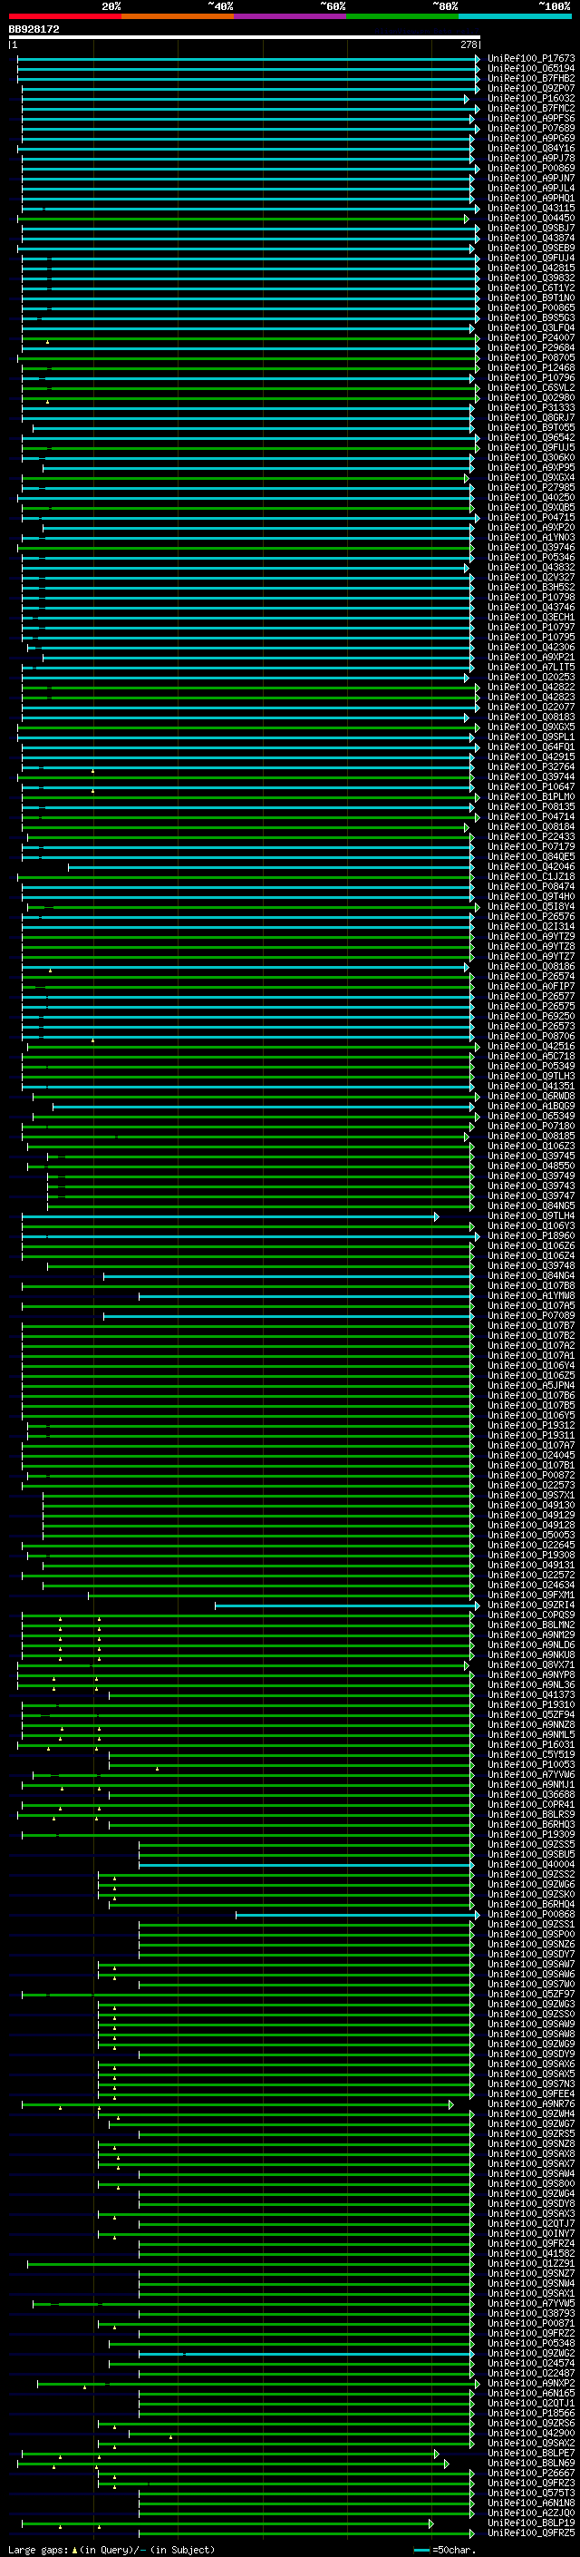Click the query name BB928172
This screenshot has width=580, height=2557.
(x=34, y=30)
